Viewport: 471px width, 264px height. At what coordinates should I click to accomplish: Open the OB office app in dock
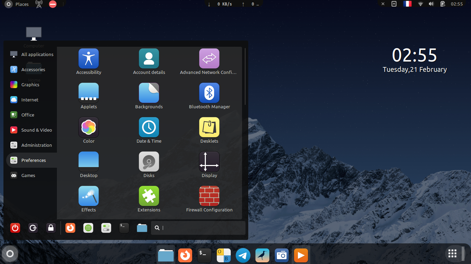pos(224,255)
